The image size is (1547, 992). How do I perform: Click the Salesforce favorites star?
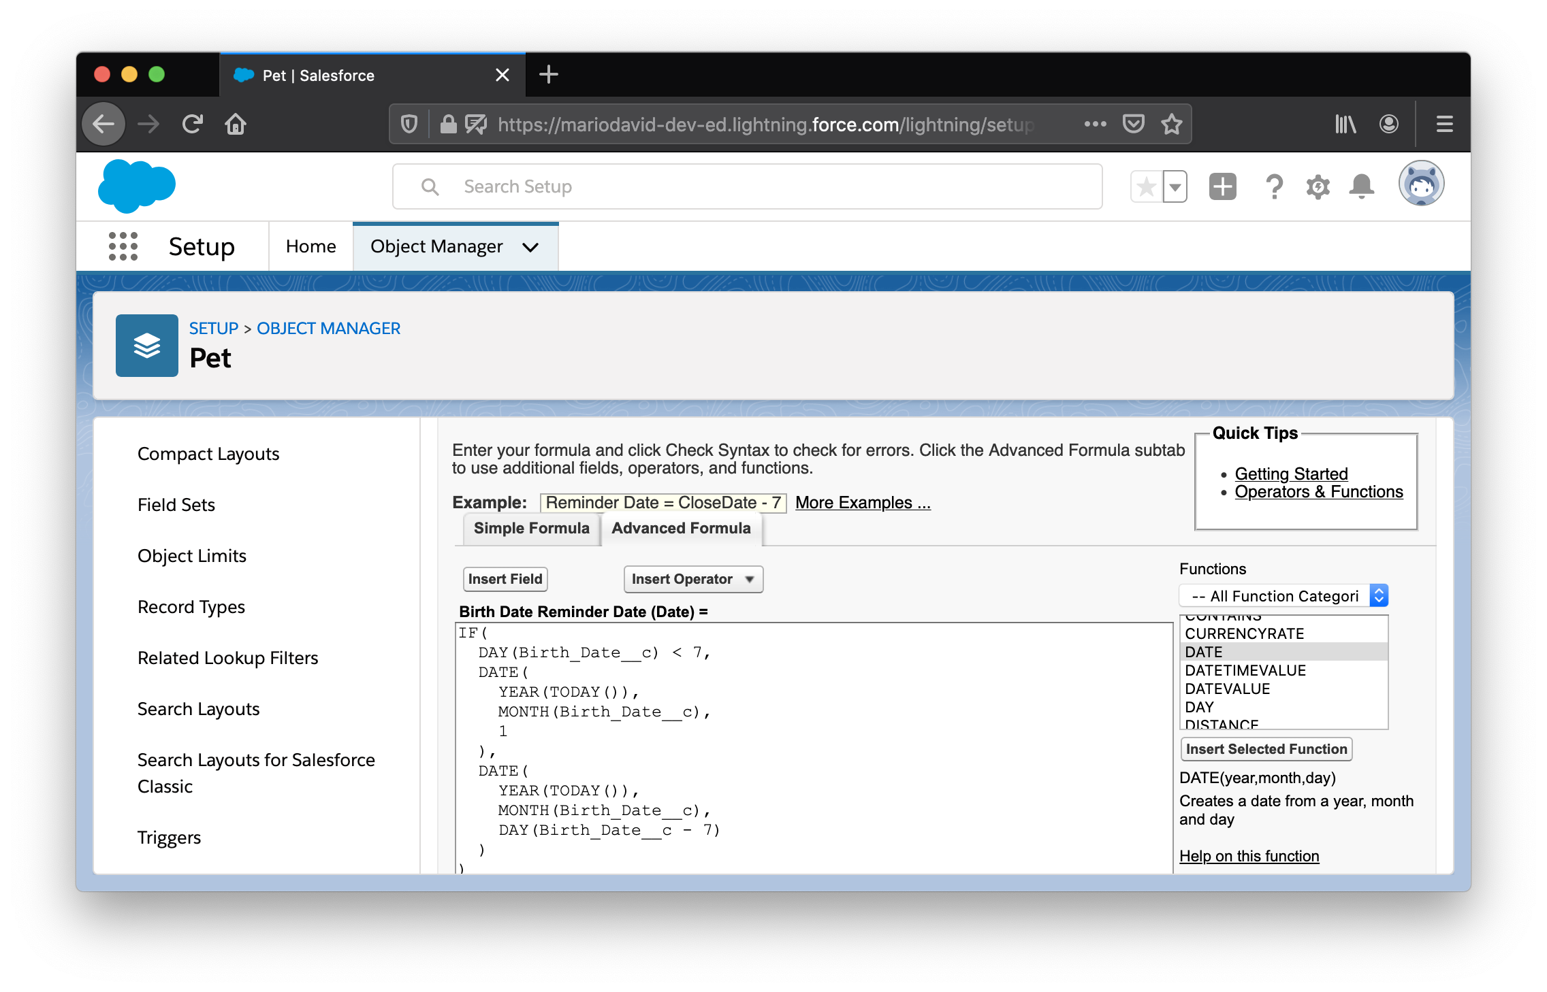coord(1147,186)
